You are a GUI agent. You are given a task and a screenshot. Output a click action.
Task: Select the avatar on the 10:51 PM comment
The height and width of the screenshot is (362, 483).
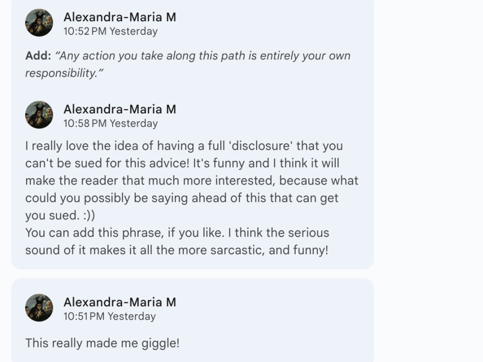pos(39,307)
